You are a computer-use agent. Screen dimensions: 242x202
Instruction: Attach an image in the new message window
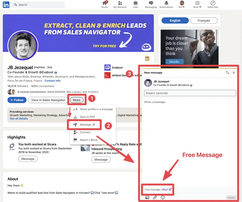[x=147, y=197]
